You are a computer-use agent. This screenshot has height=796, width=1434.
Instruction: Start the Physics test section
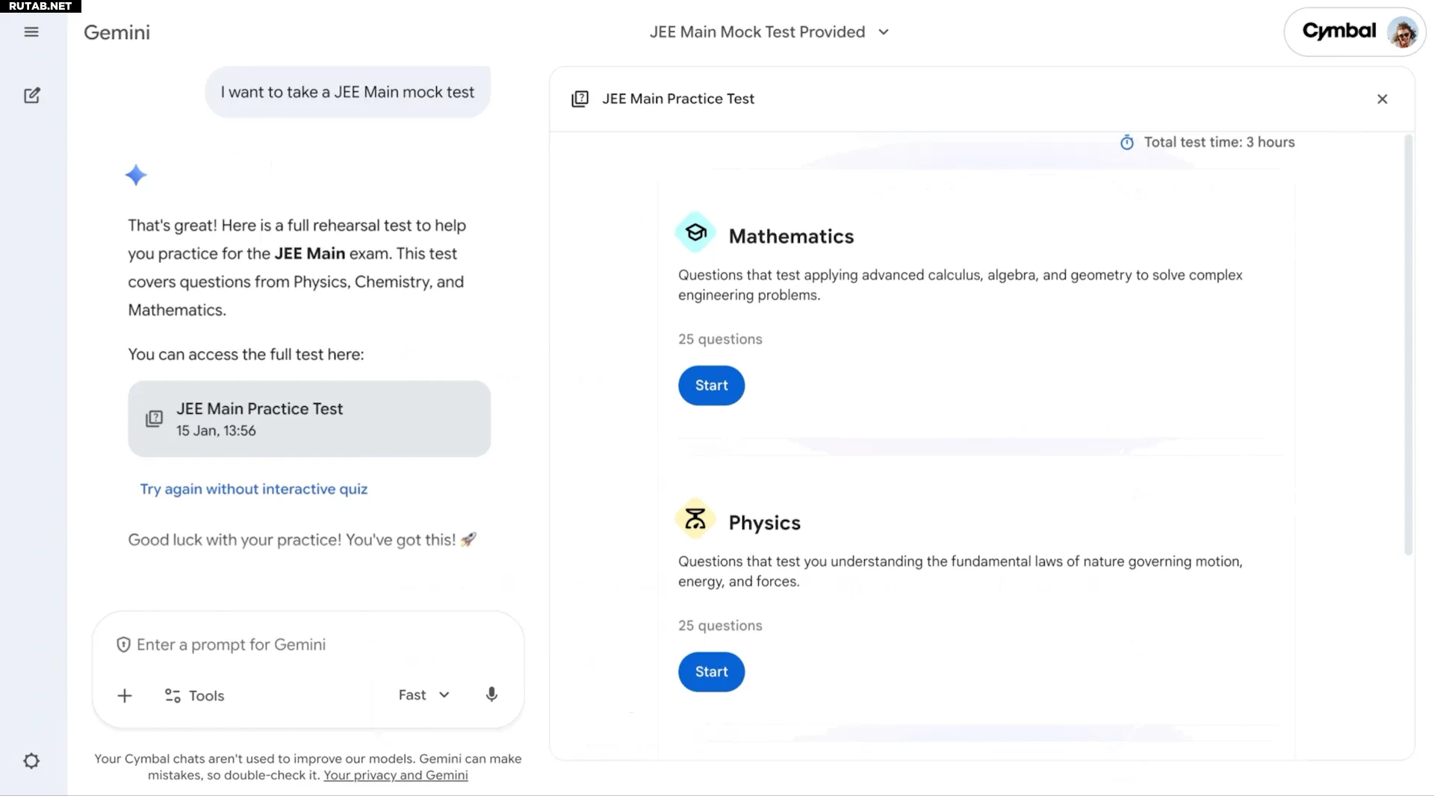[x=711, y=672]
